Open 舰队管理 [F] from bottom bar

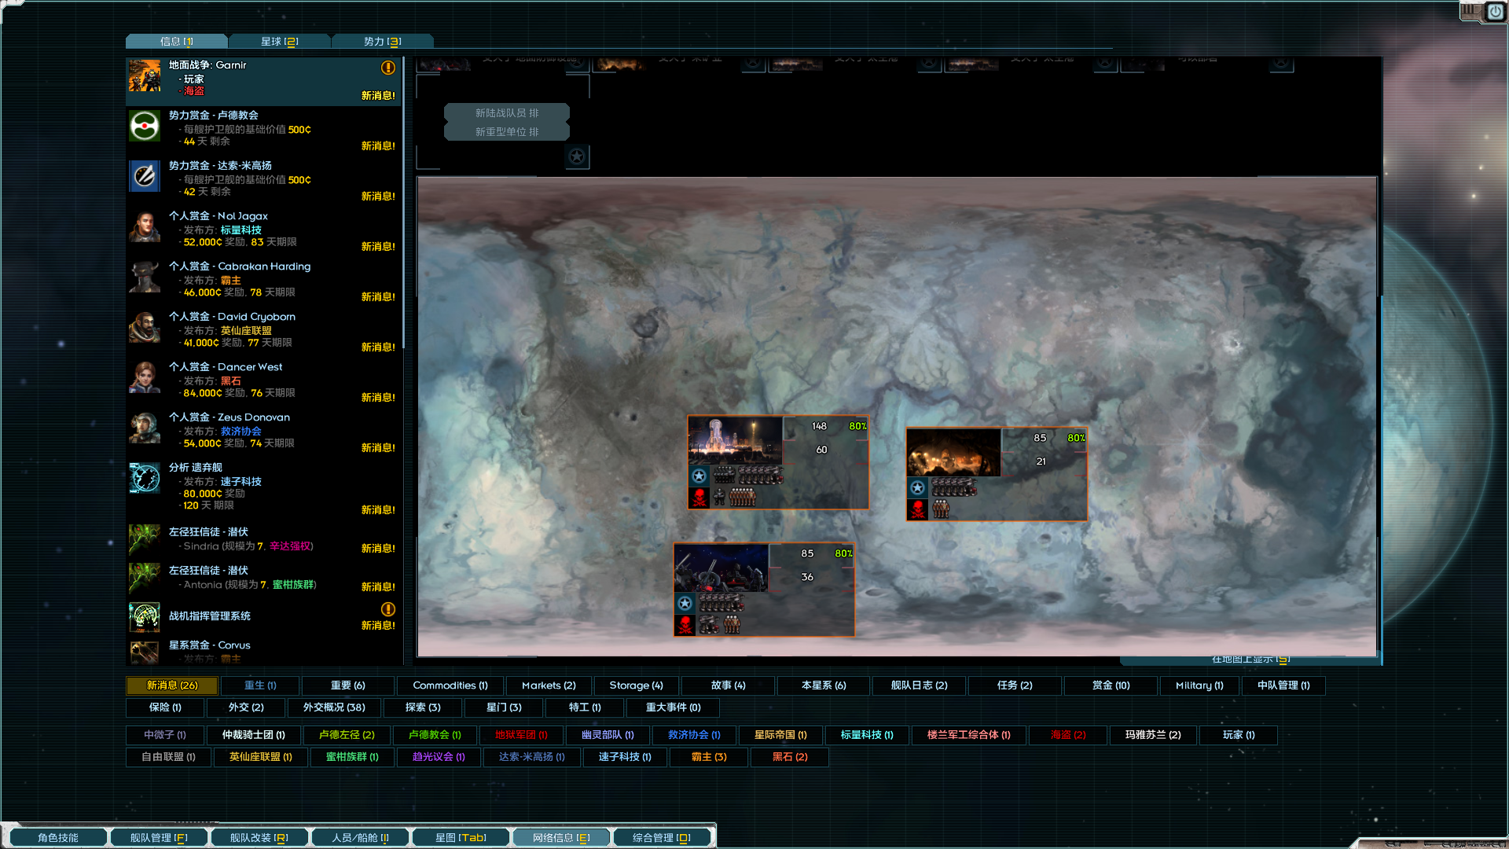click(159, 838)
